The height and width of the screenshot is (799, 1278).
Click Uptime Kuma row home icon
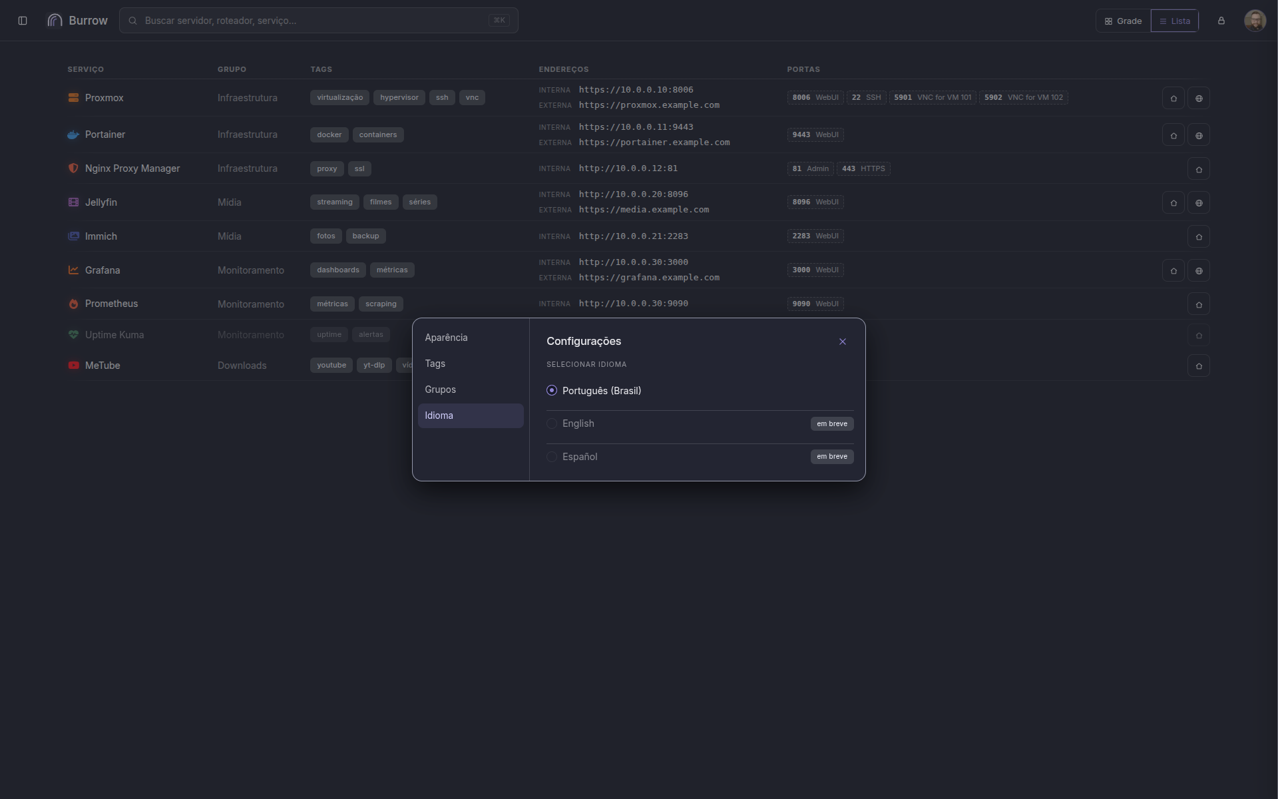tap(1199, 335)
